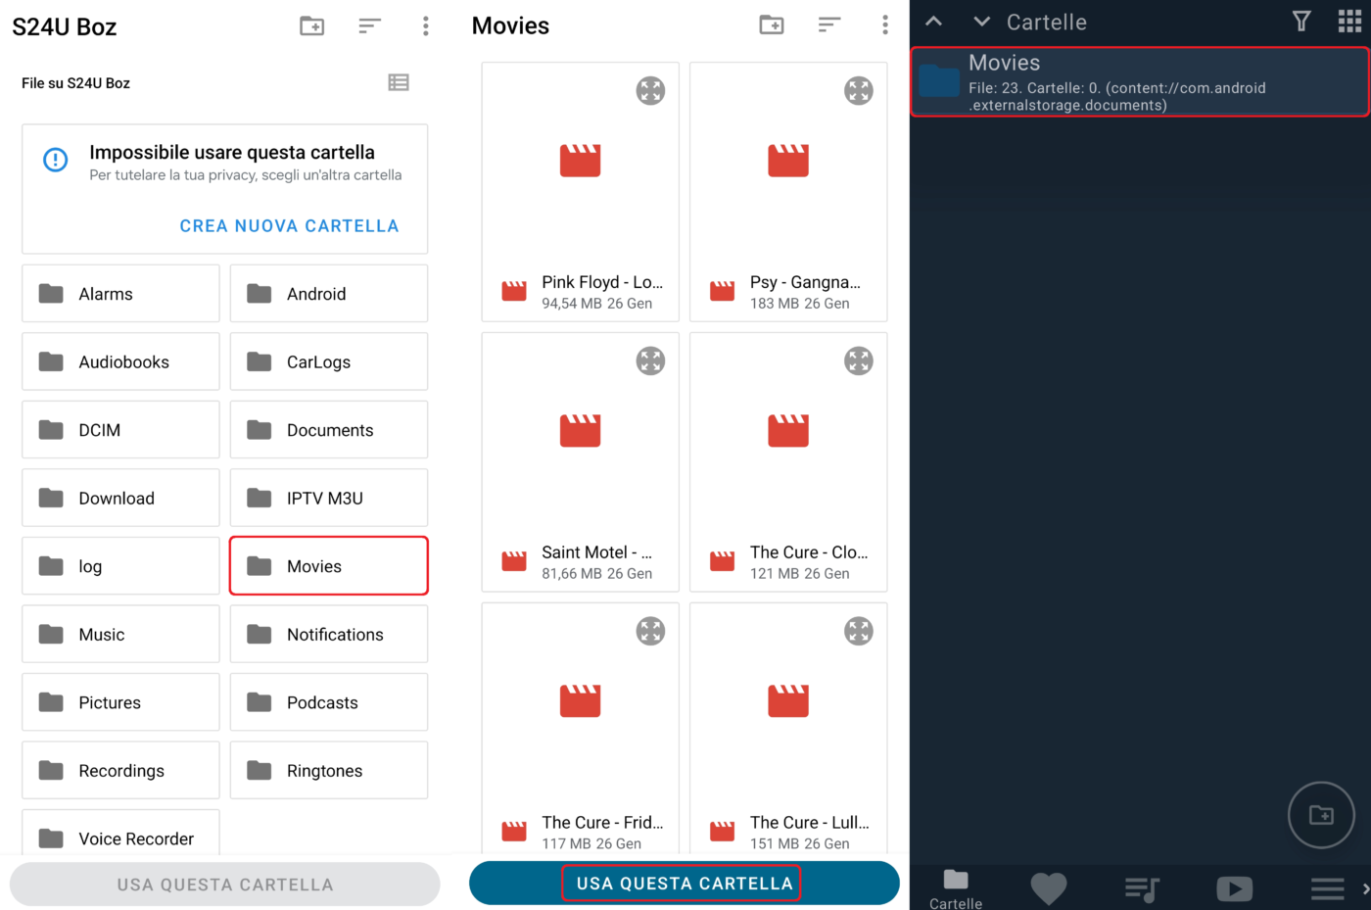Tap the CREA NUOVA CARTELLA link
This screenshot has height=910, width=1371.
(x=289, y=226)
